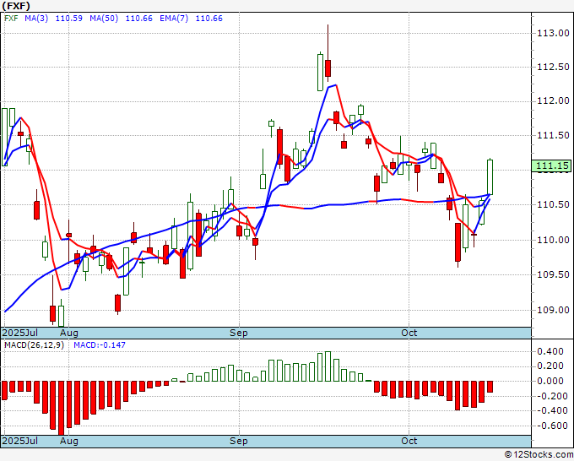The width and height of the screenshot is (574, 461).
Task: Click the Oct marker on price chart axis
Action: tap(409, 333)
